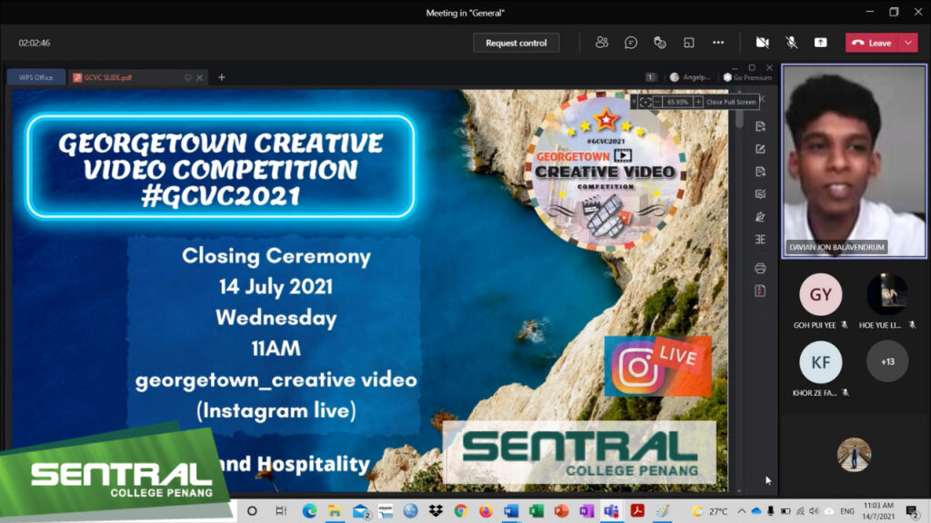Open the More actions menu
The height and width of the screenshot is (523, 931).
click(718, 42)
